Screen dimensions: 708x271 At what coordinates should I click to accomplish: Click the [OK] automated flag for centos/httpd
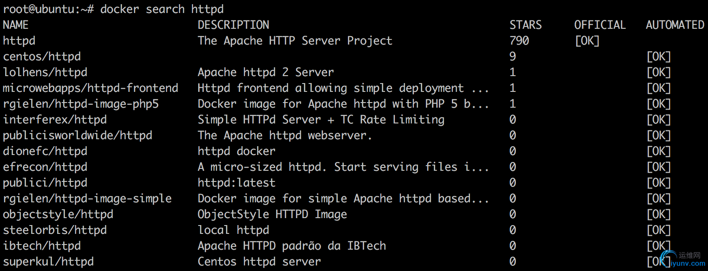tap(659, 57)
